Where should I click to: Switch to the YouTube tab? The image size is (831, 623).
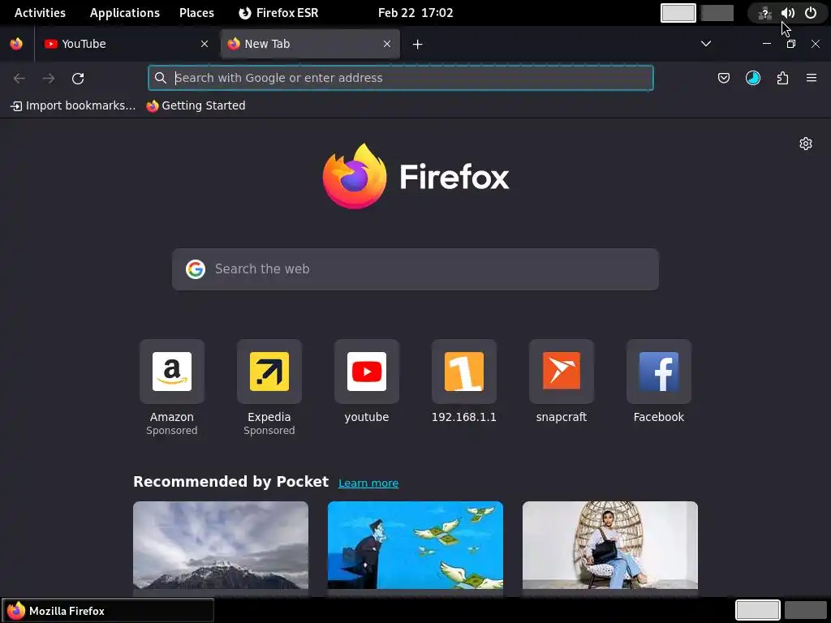(126, 44)
